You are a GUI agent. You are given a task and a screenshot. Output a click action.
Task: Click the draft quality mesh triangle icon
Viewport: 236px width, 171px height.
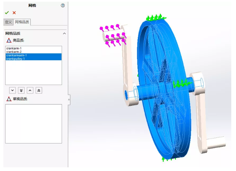pyautogui.click(x=9, y=99)
